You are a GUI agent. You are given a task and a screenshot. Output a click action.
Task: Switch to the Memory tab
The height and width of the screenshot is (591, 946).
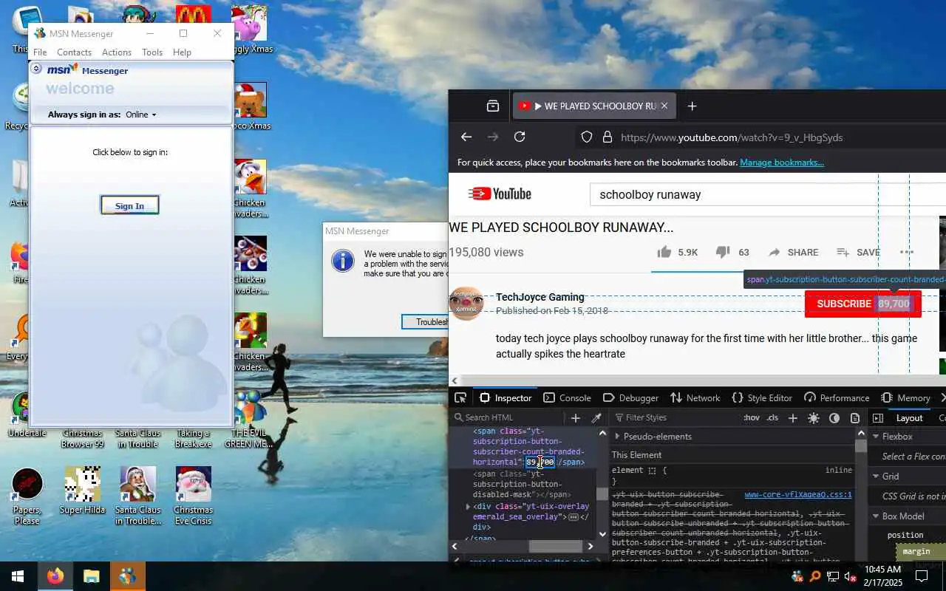click(905, 397)
